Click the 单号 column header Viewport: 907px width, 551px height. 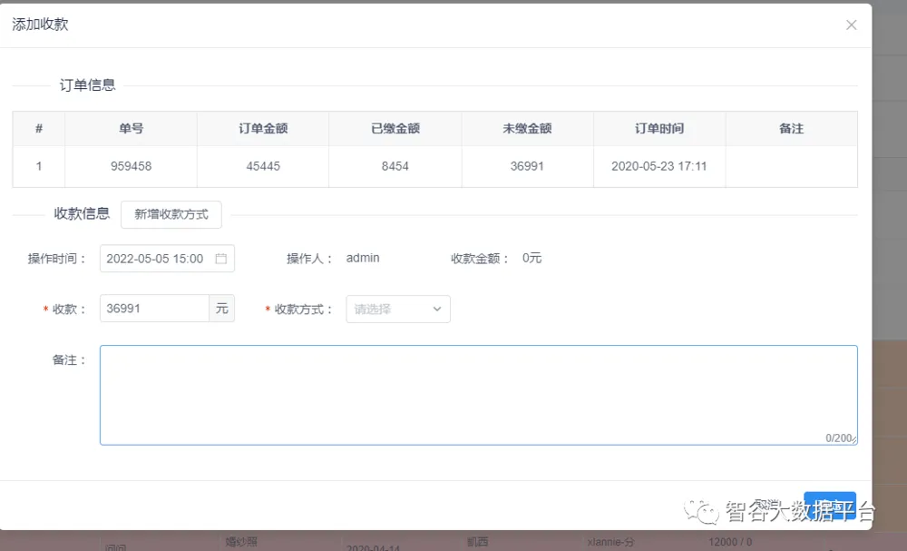coord(131,129)
